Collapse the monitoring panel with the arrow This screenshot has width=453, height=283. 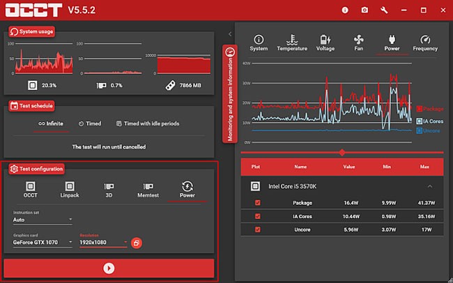(x=230, y=33)
